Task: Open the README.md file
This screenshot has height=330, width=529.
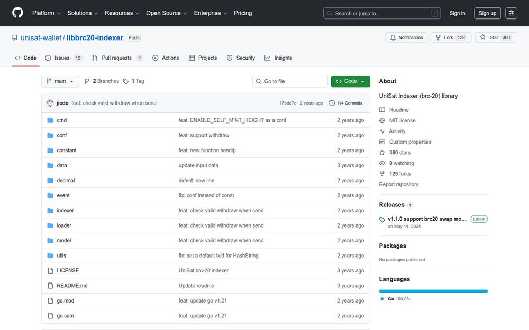Action: tap(72, 286)
